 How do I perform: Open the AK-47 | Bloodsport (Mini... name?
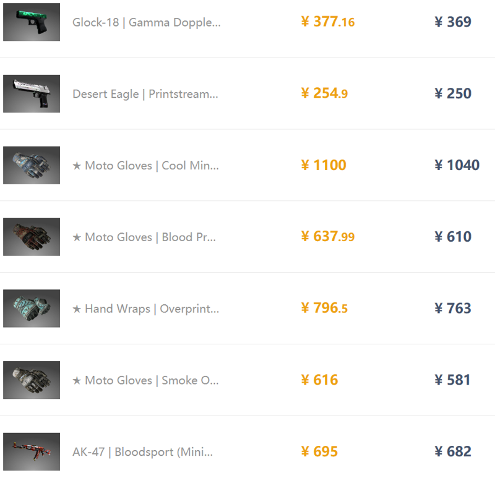pos(143,452)
